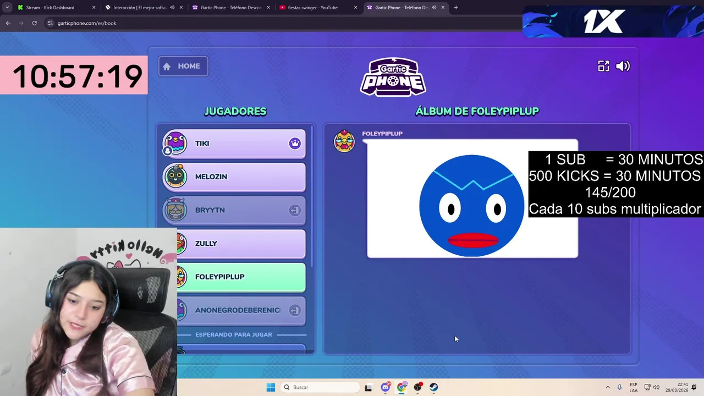
Task: Reload the Gartic Phone page
Action: pyautogui.click(x=34, y=23)
